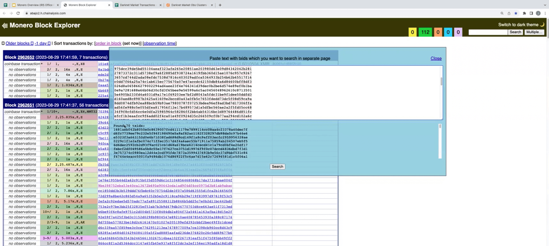The image size is (549, 246).
Task: Switch to Darknet Market Obs Clusters tab
Action: coord(189,5)
